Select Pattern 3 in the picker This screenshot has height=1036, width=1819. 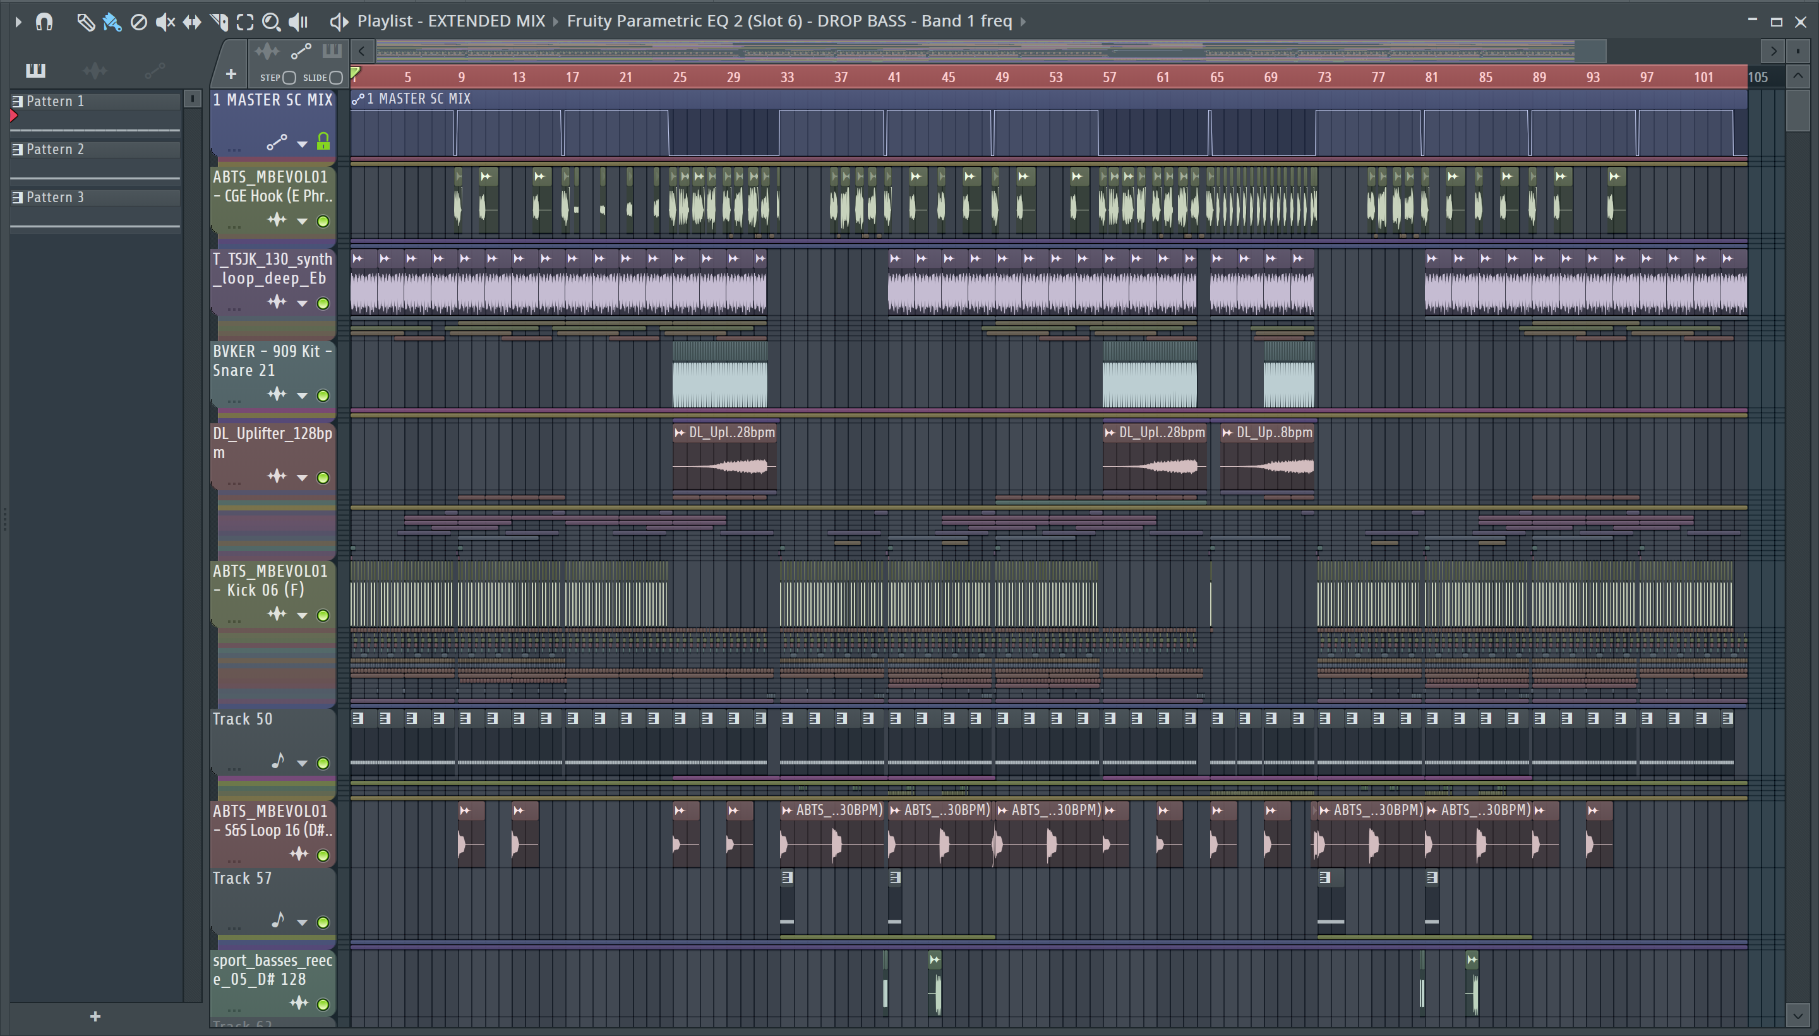coord(95,197)
